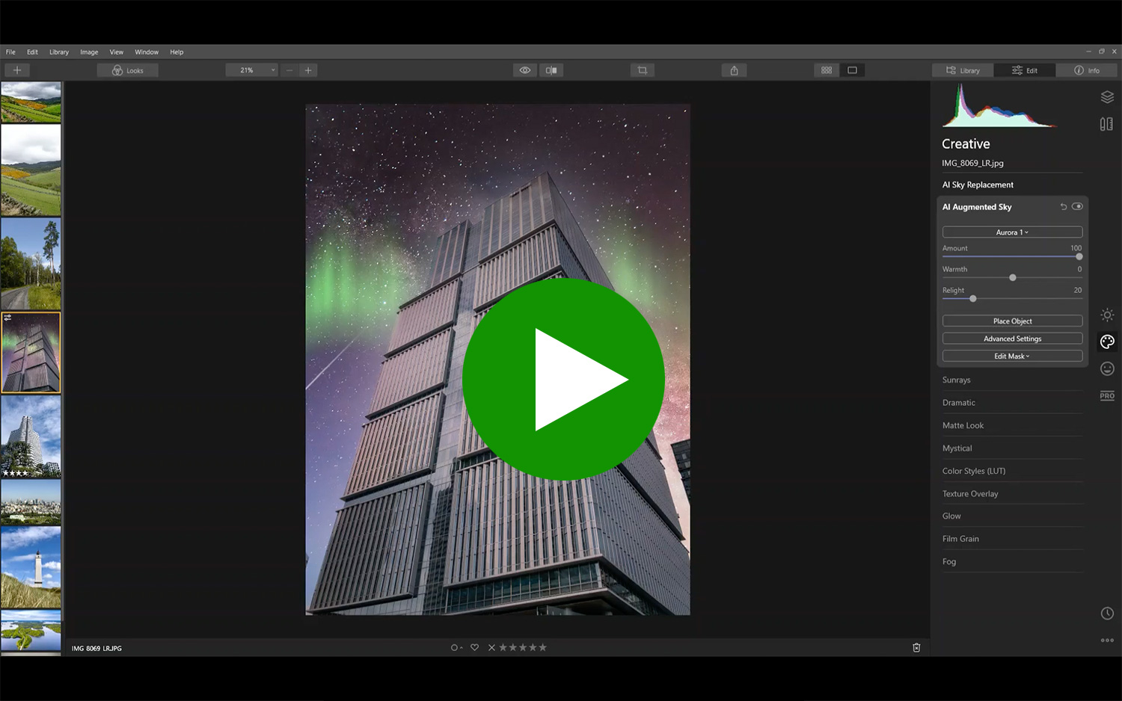Mark photo as favorite with heart
The width and height of the screenshot is (1122, 701).
pyautogui.click(x=474, y=648)
